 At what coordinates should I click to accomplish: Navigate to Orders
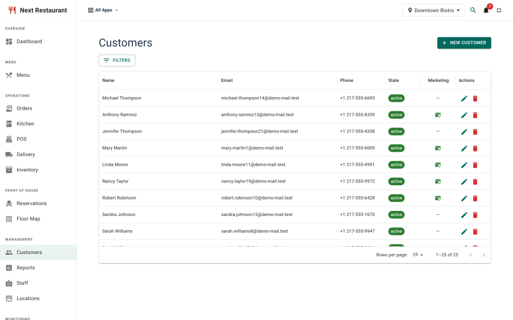[x=38, y=109]
